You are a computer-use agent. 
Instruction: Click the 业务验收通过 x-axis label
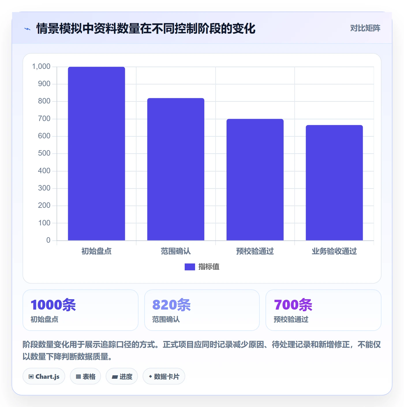pyautogui.click(x=334, y=251)
